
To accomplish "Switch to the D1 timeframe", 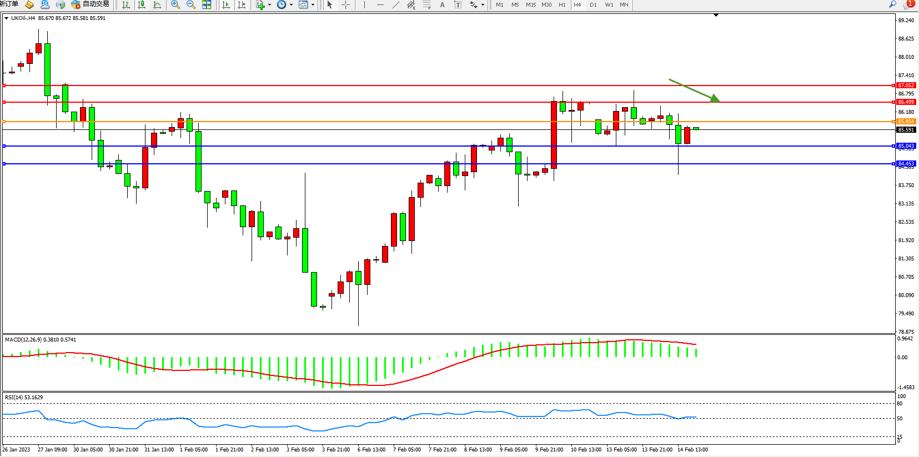I will pos(593,5).
